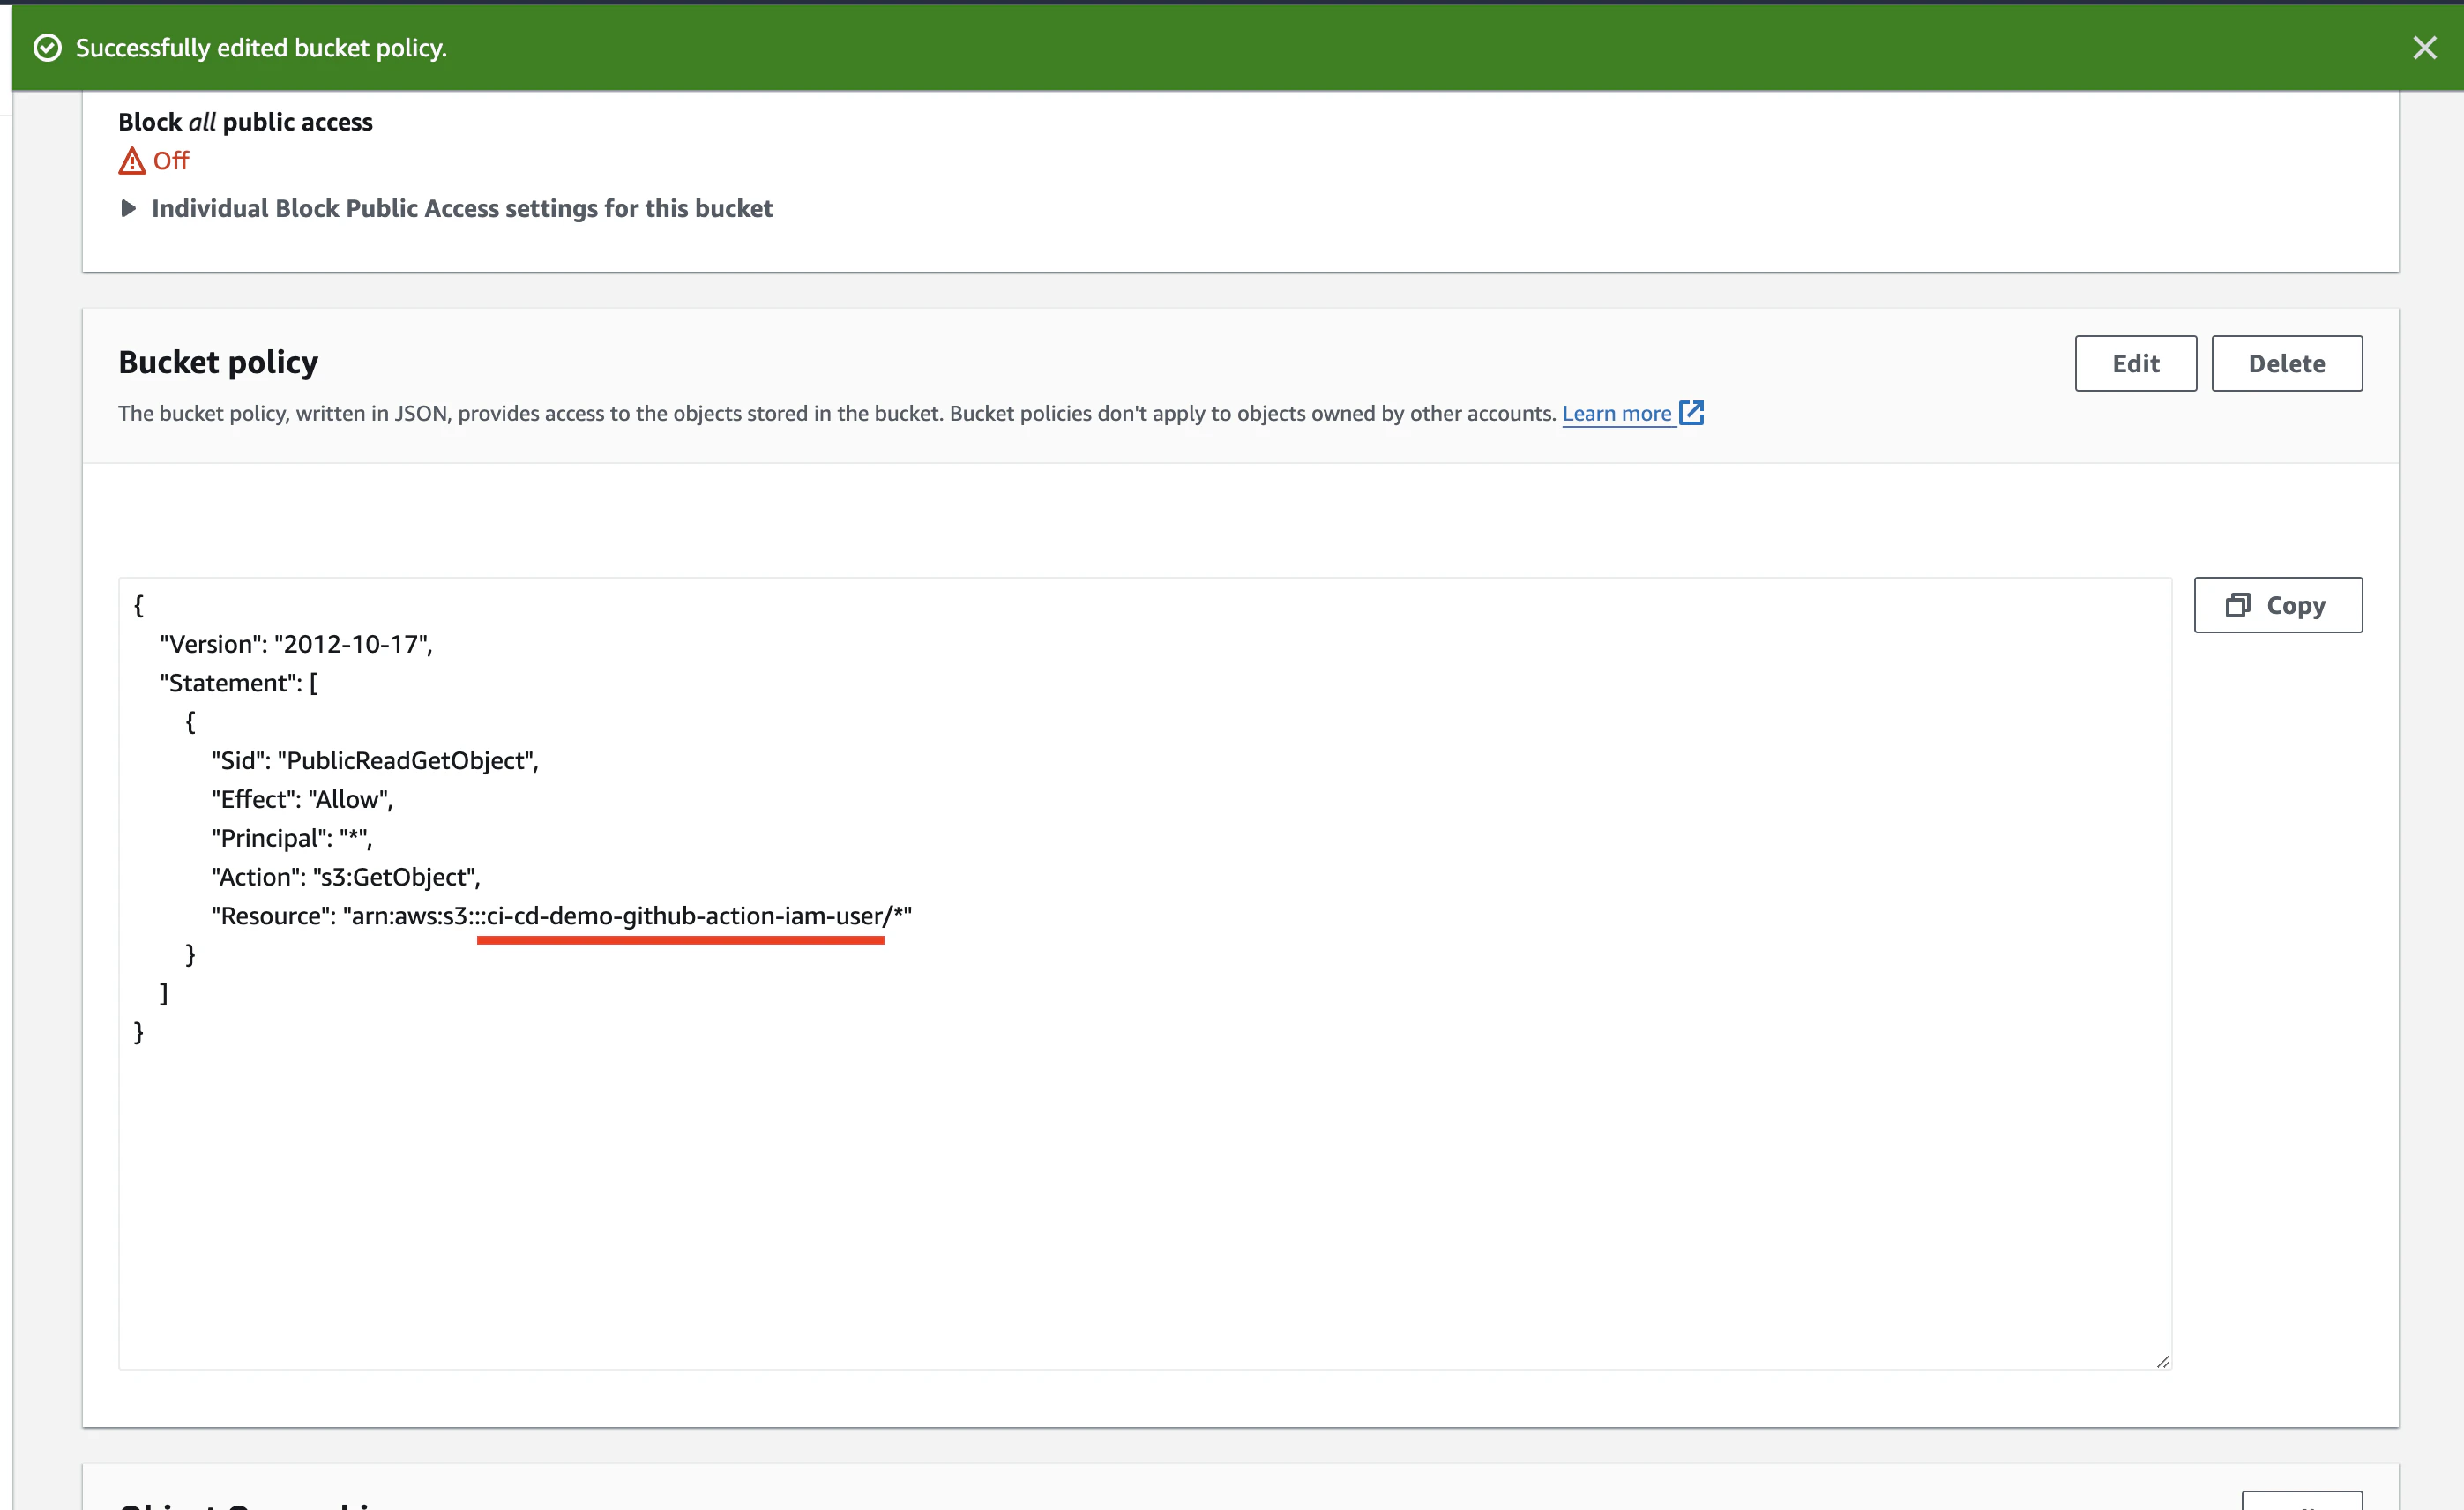Click the "Sid": "PublicReadGetObject" line
This screenshot has width=2464, height=1510.
(375, 760)
